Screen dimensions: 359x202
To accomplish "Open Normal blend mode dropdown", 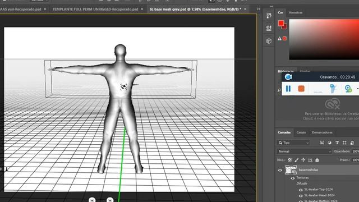I will pyautogui.click(x=304, y=151).
